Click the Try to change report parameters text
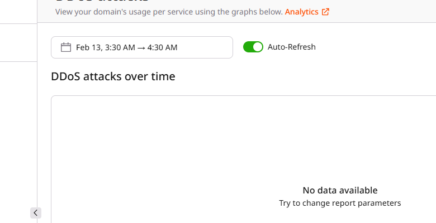 click(x=340, y=203)
